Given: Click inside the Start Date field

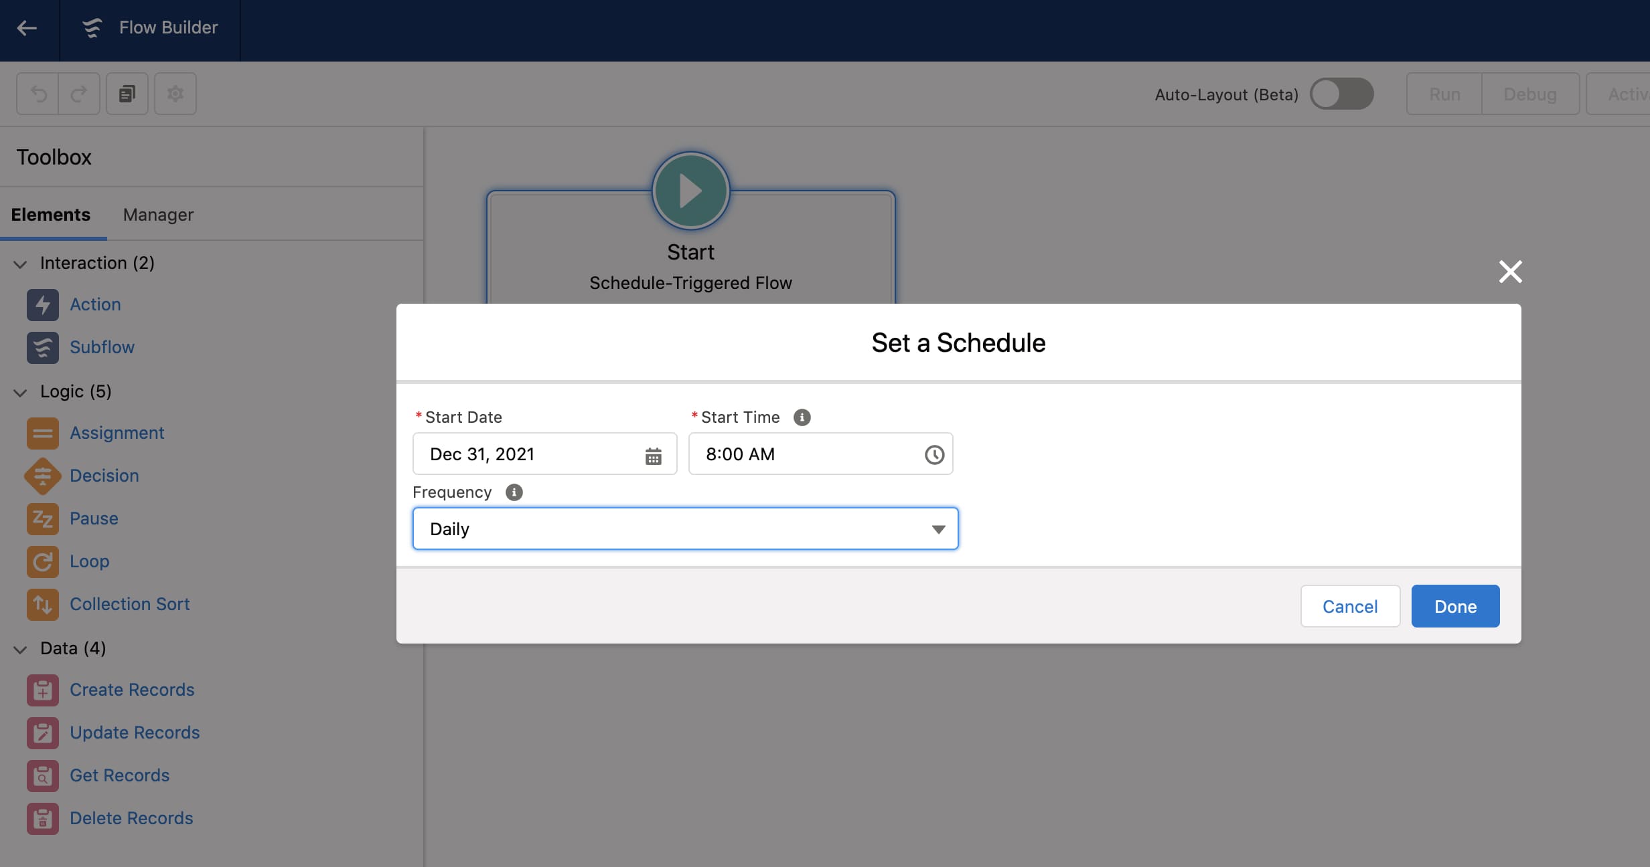Looking at the screenshot, I should [x=522, y=454].
